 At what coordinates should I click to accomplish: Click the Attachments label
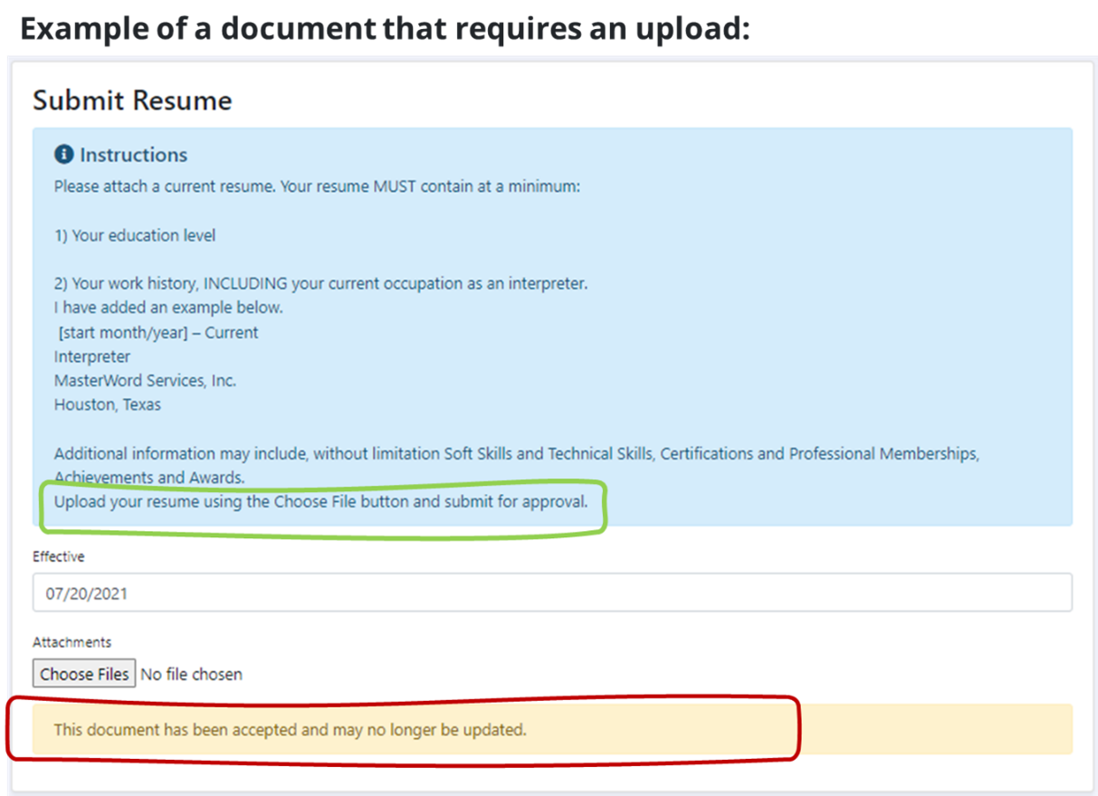(72, 642)
